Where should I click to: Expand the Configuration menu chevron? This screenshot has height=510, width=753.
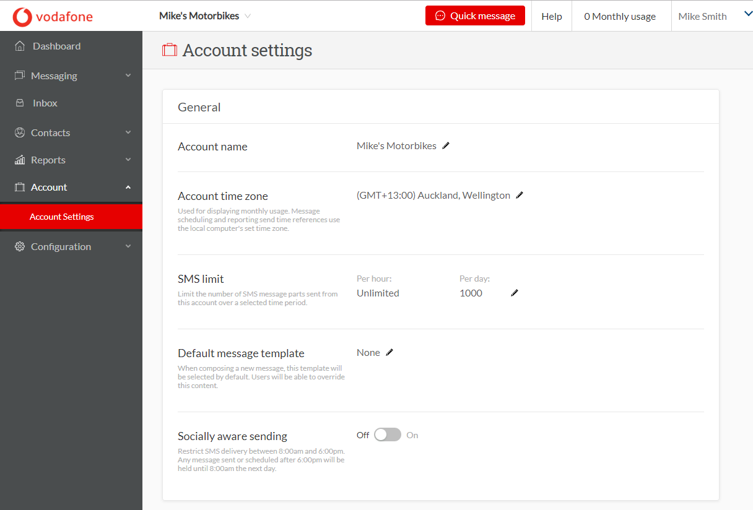tap(128, 246)
